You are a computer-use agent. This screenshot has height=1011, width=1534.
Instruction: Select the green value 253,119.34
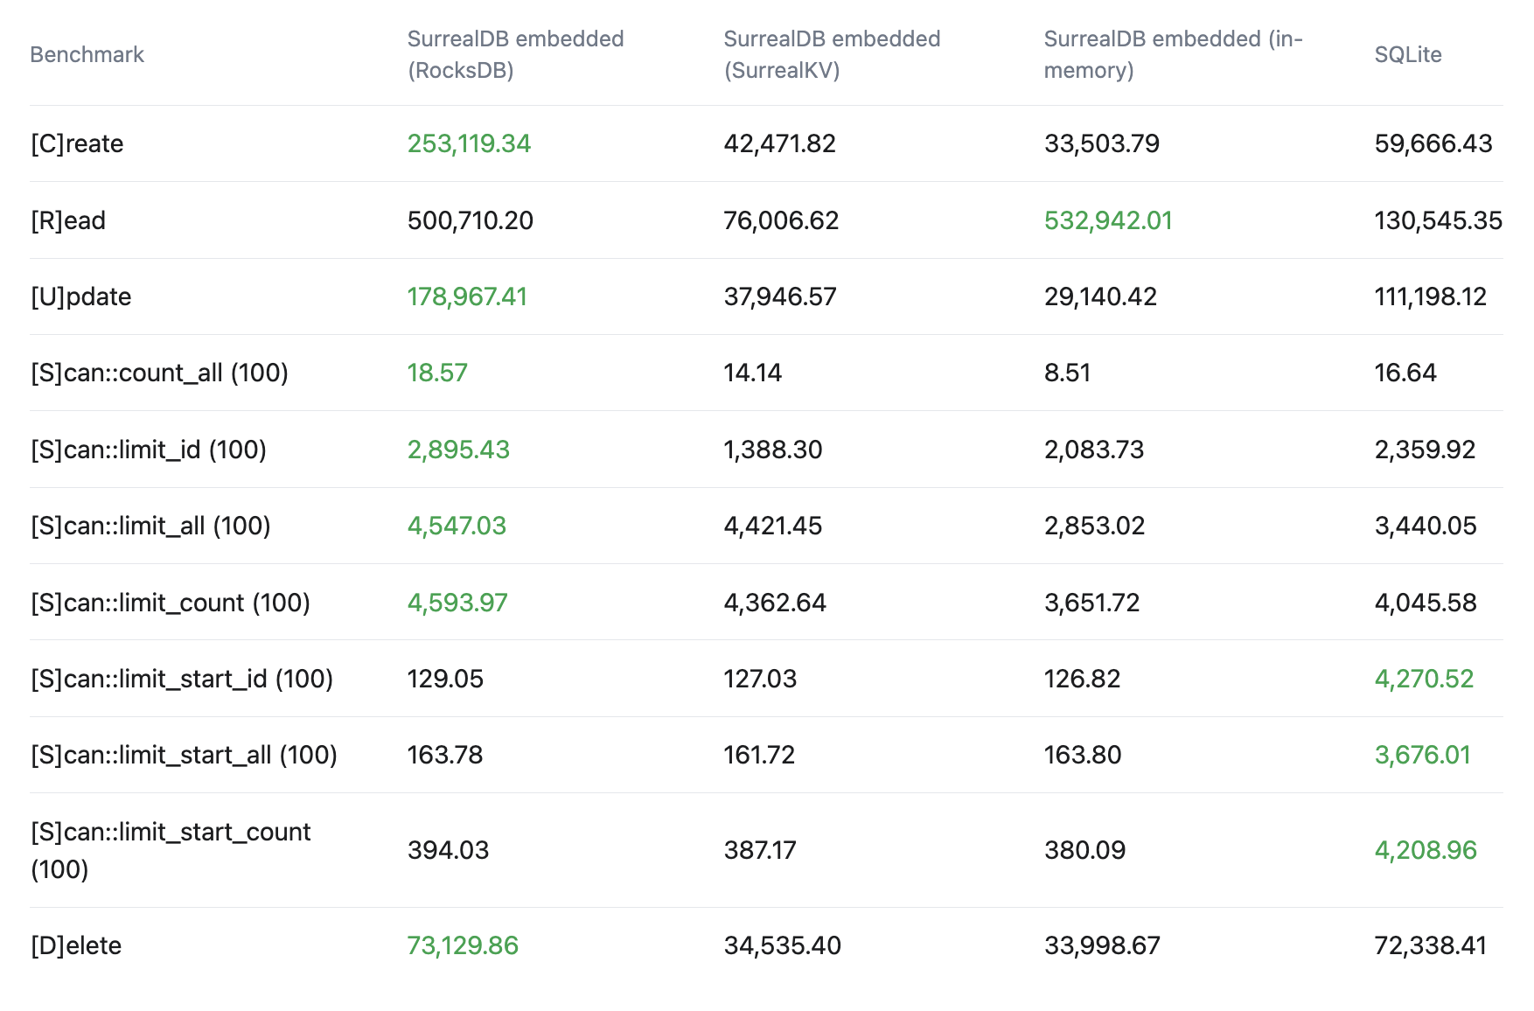[469, 143]
